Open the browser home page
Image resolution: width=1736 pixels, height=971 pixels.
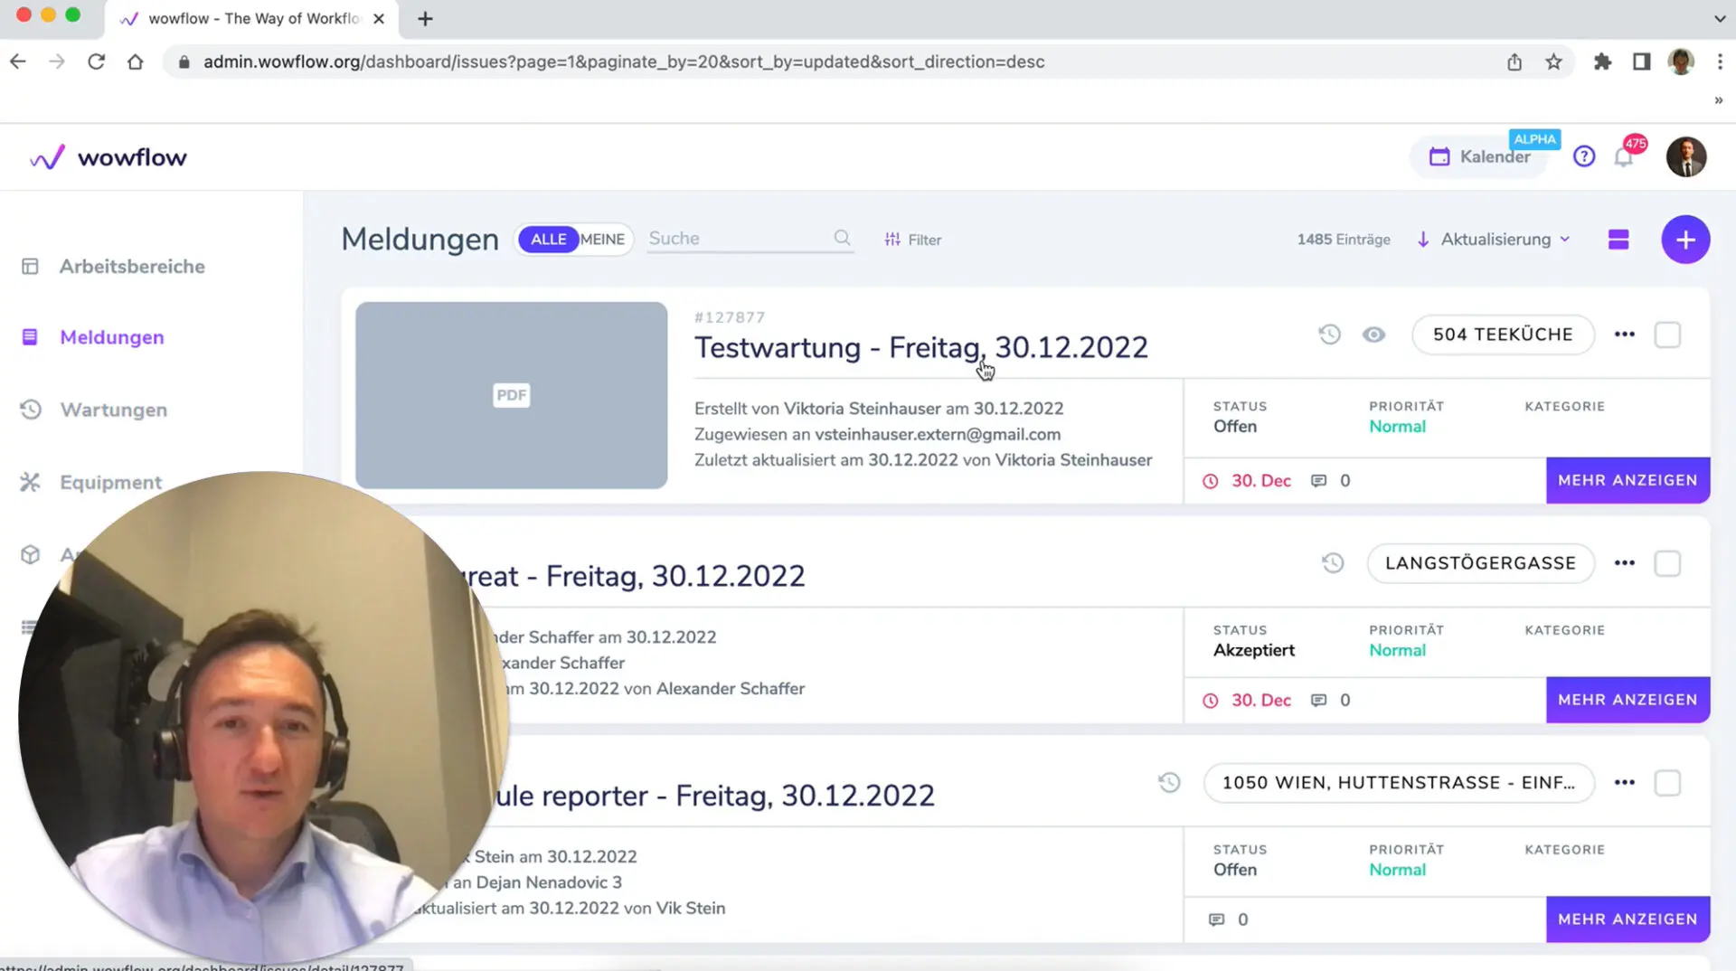136,61
